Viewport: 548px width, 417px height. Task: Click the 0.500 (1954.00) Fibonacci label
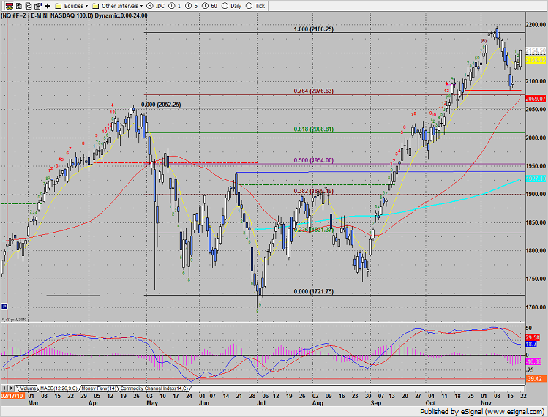click(x=313, y=160)
